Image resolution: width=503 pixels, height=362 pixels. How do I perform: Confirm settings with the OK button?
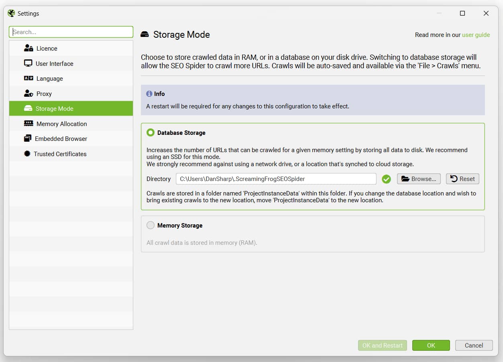[x=431, y=345]
